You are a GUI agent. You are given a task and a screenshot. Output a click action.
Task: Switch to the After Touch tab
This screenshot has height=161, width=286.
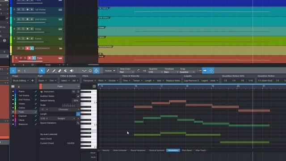(x=201, y=150)
